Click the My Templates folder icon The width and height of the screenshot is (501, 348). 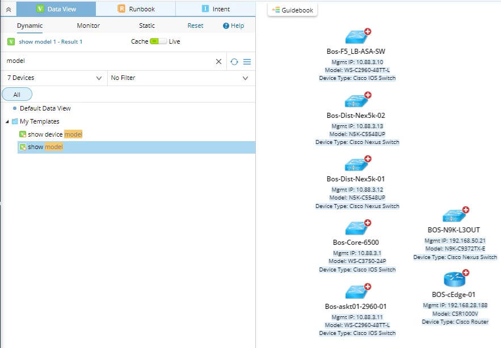click(15, 121)
